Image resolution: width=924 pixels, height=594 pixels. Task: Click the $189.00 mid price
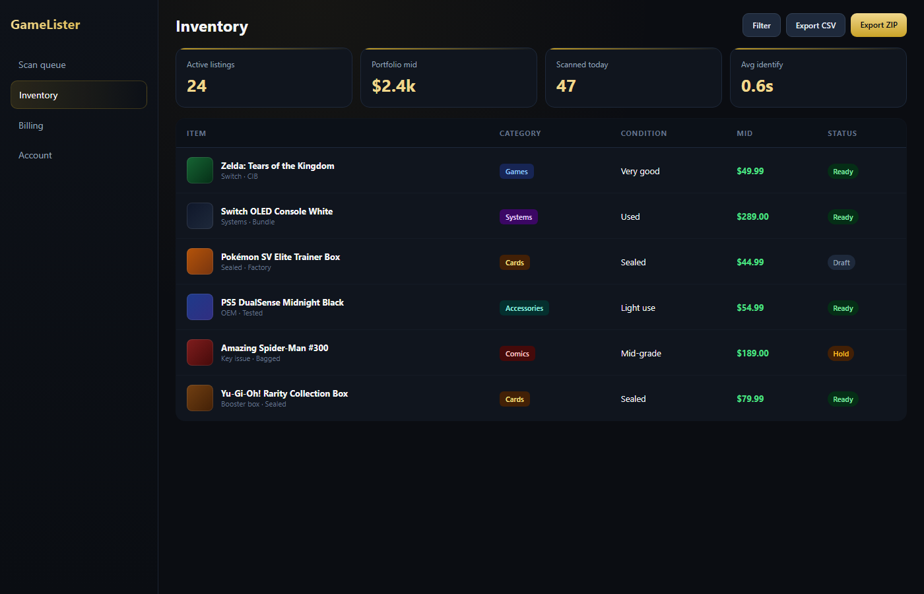[x=753, y=353]
